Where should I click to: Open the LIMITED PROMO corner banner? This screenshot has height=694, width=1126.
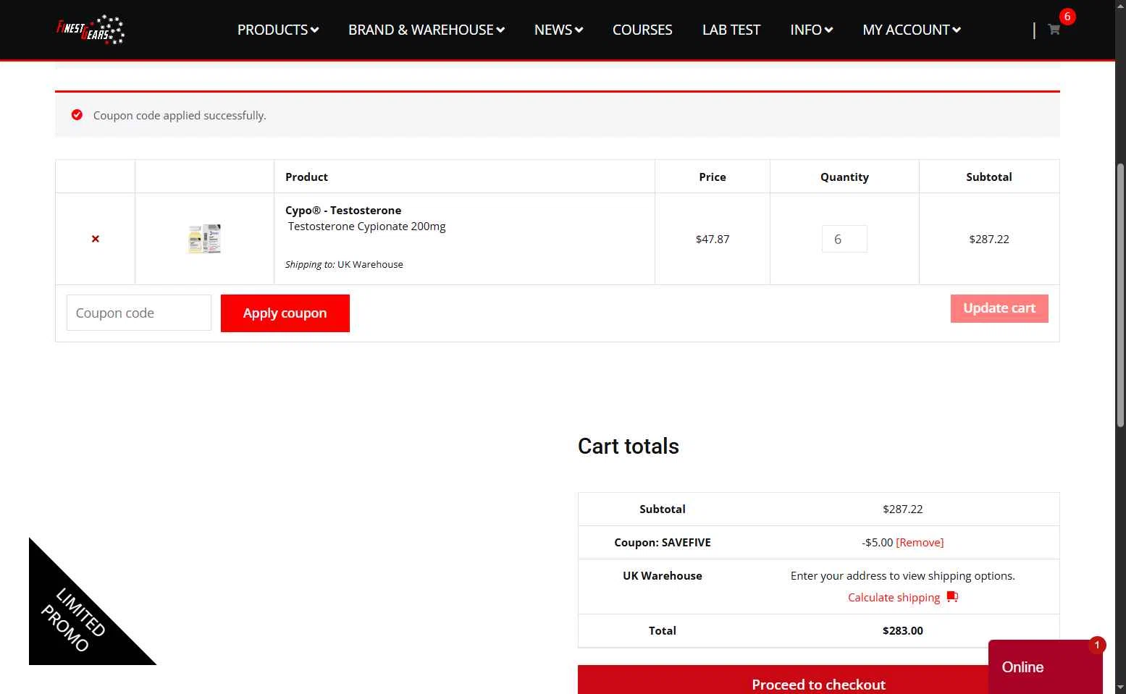(74, 620)
